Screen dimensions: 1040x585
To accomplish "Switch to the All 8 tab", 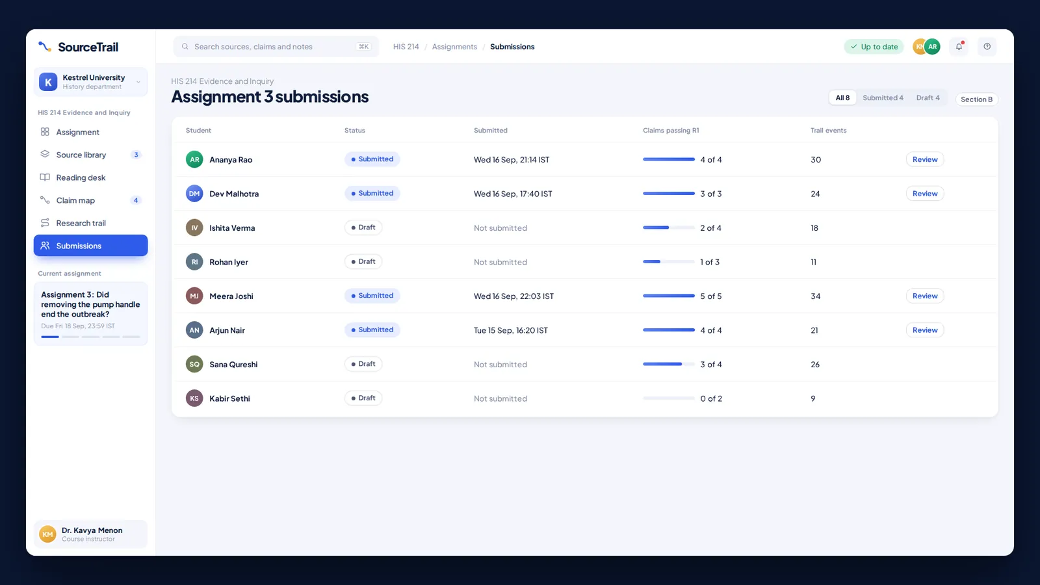I will coord(842,97).
